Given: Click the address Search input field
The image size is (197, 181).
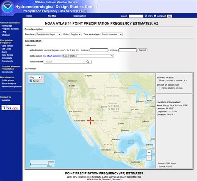Looking at the screenshot, I should pyautogui.click(x=64, y=62).
